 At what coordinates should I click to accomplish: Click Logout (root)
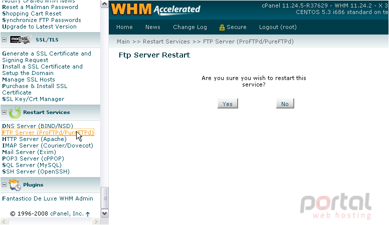coord(278,27)
